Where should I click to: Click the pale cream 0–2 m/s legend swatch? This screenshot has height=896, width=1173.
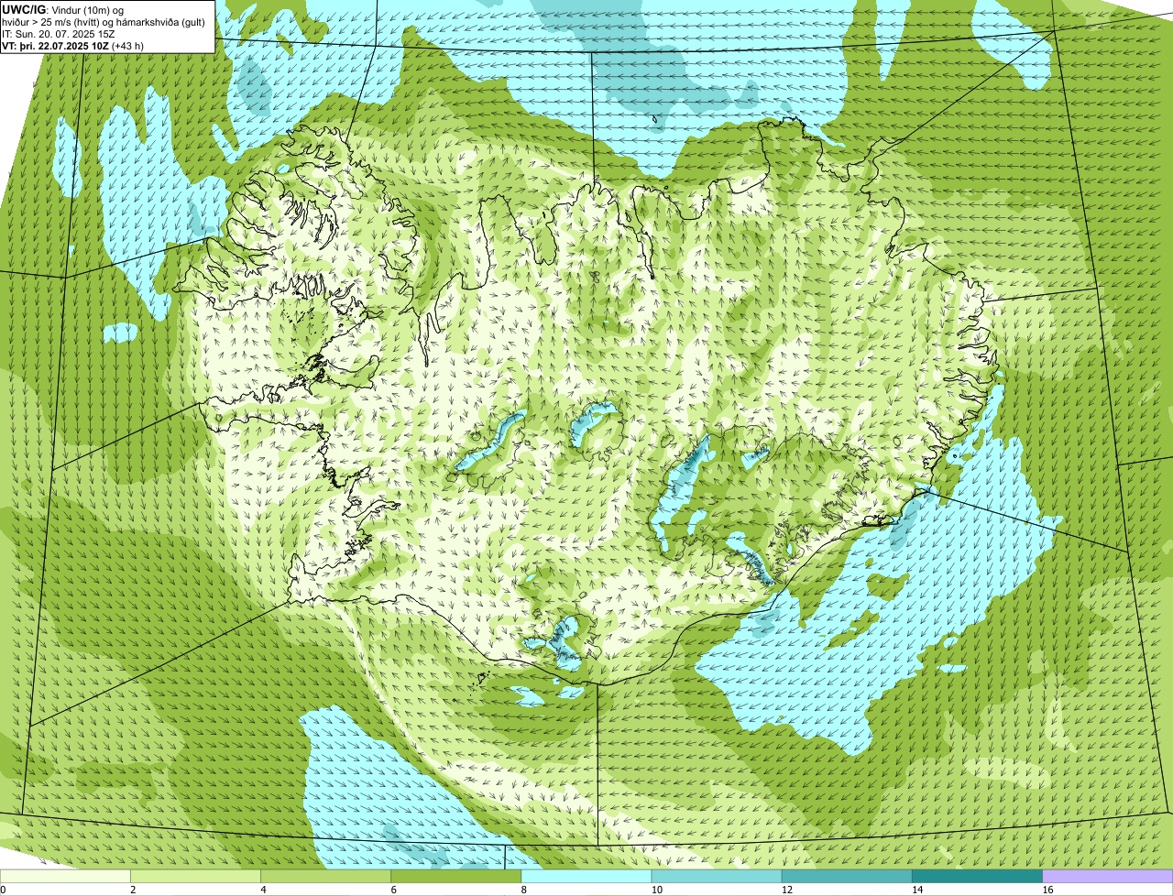(65, 877)
